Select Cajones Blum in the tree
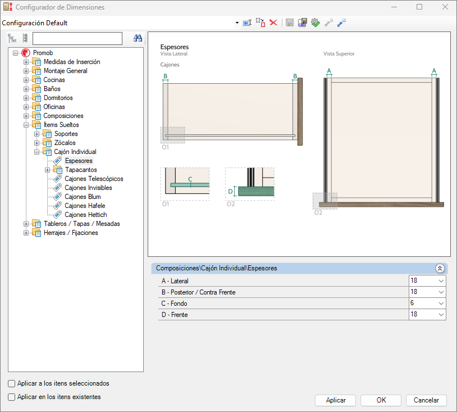Image resolution: width=457 pixels, height=412 pixels. 83,197
